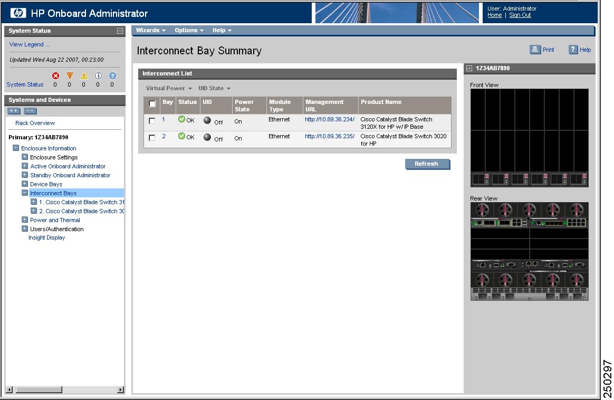Open the Rack Overview link
This screenshot has width=614, height=400.
35,123
